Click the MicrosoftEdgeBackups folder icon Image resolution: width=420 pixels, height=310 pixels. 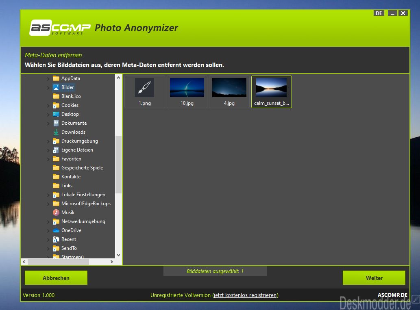[56, 204]
